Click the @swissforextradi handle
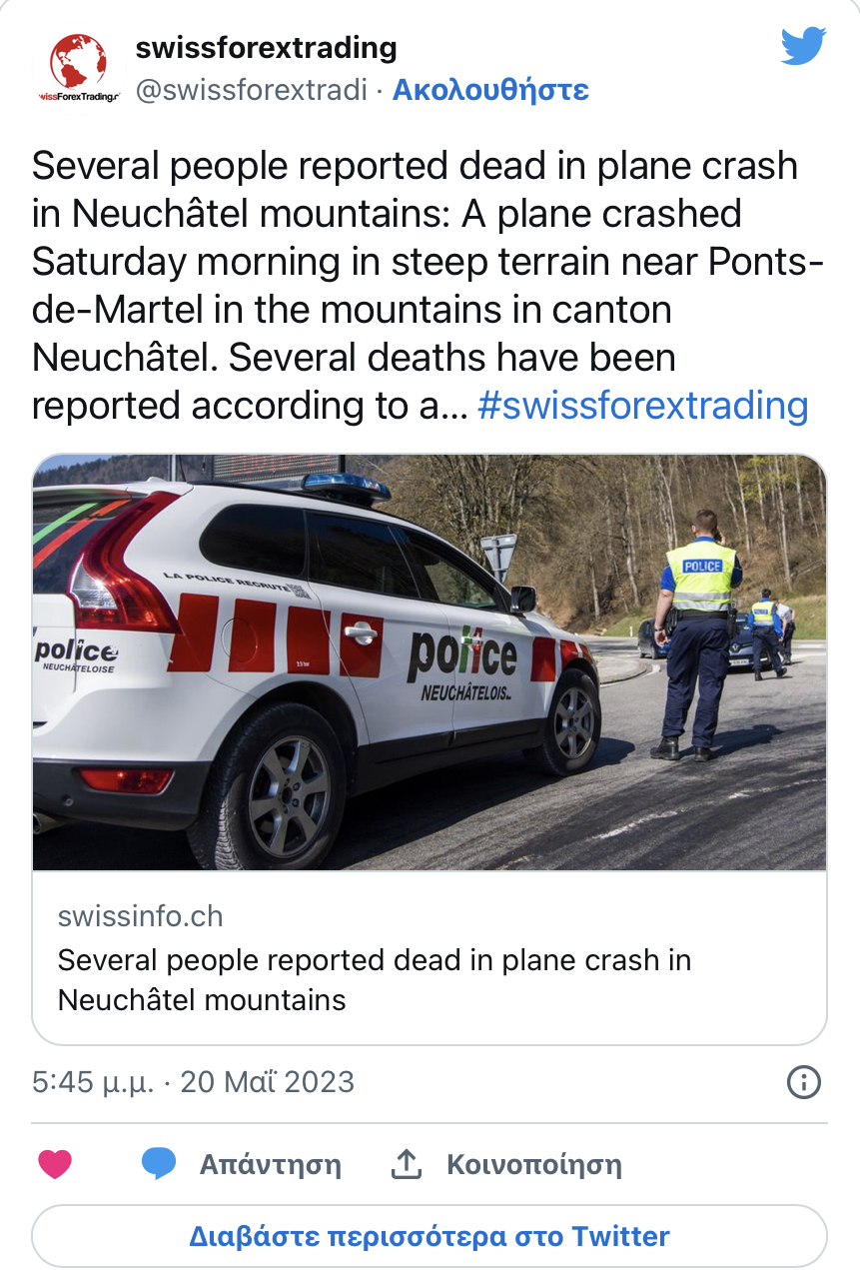860x1270 pixels. pos(251,90)
